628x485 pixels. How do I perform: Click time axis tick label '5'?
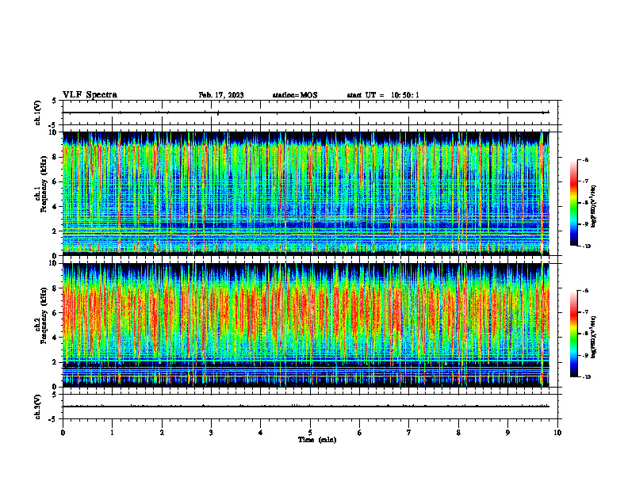pos(310,433)
